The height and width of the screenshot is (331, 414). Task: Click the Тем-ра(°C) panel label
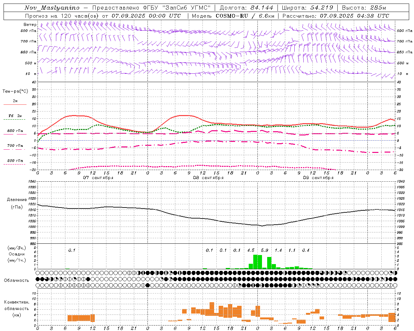[15, 91]
